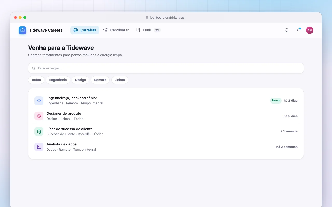Click 'Design · Lisboa · Híbrido' details text
The image size is (332, 207).
[x=65, y=119]
